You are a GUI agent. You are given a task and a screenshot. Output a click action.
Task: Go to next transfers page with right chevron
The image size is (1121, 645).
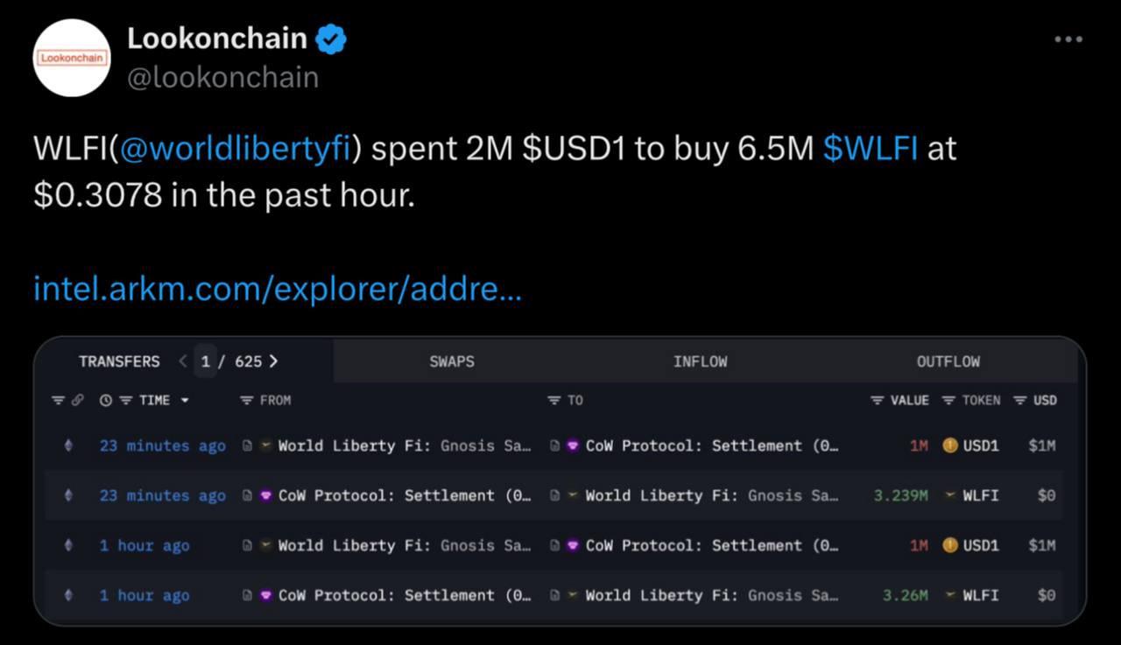point(273,361)
